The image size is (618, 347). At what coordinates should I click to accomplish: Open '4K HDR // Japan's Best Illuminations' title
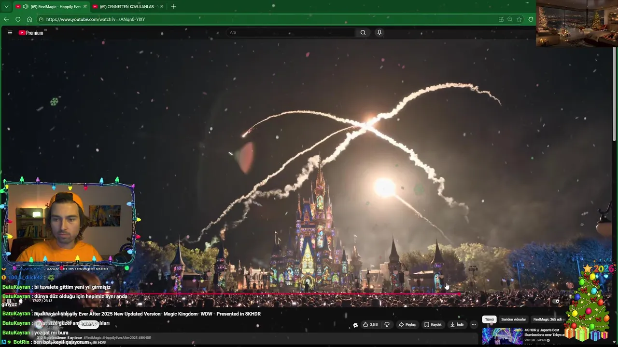click(x=544, y=333)
